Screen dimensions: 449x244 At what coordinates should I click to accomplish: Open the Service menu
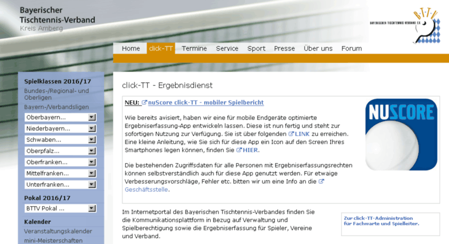[x=227, y=48]
